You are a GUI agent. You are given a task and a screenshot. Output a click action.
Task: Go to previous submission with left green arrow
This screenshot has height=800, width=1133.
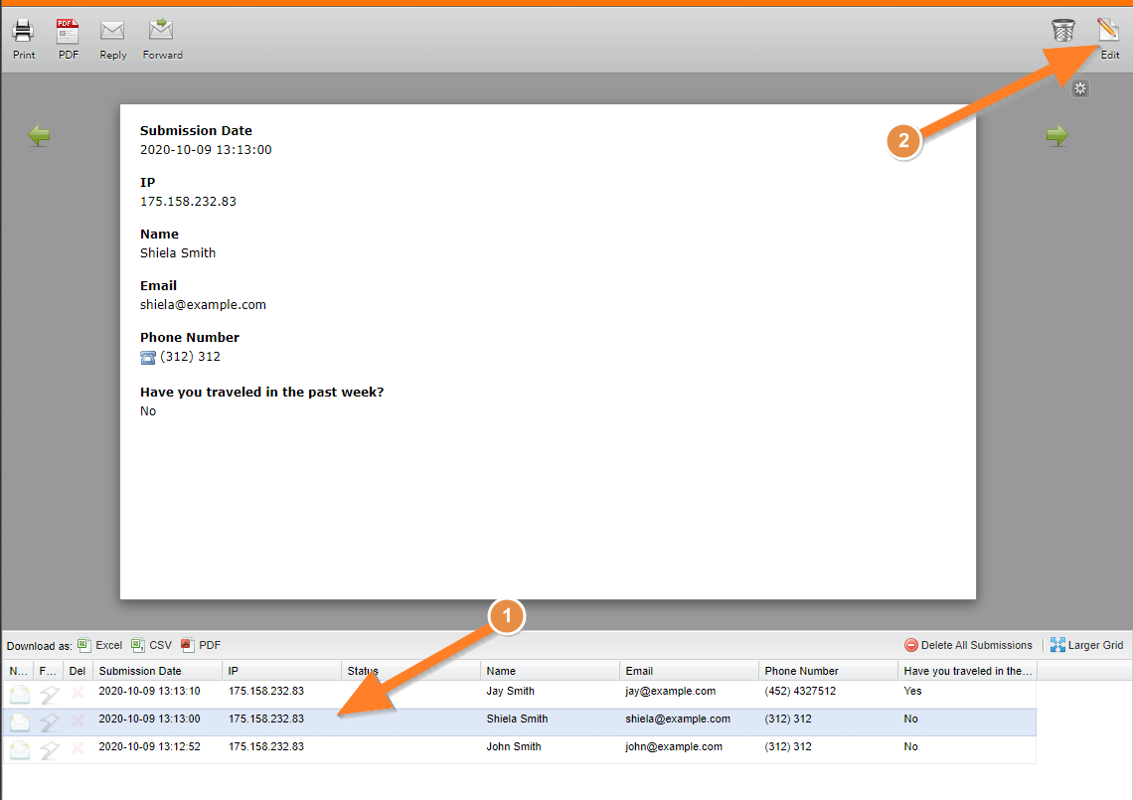[39, 135]
